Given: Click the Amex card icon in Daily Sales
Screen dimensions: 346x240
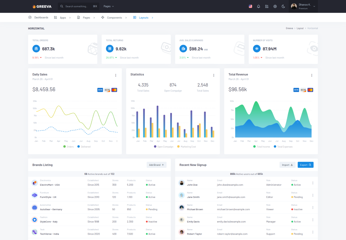Looking at the screenshot, I should (x=100, y=90).
